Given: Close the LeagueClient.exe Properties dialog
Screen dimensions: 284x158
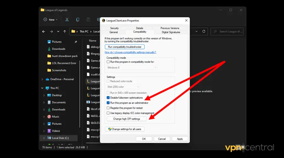Looking at the screenshot, I should click(186, 21).
